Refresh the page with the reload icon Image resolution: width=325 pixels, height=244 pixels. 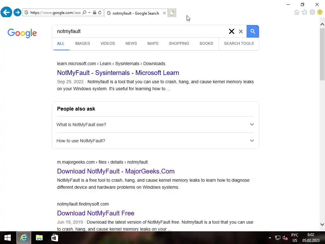point(100,12)
